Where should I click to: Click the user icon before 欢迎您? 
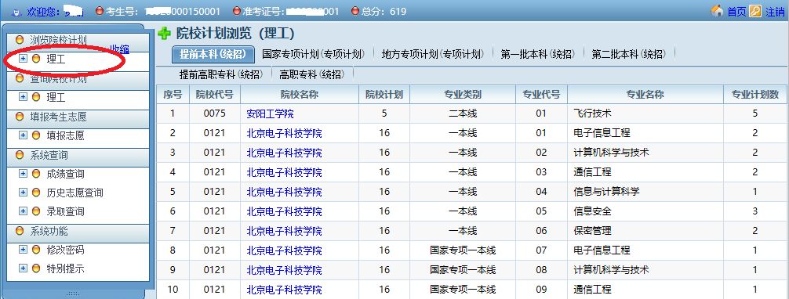tap(16, 12)
